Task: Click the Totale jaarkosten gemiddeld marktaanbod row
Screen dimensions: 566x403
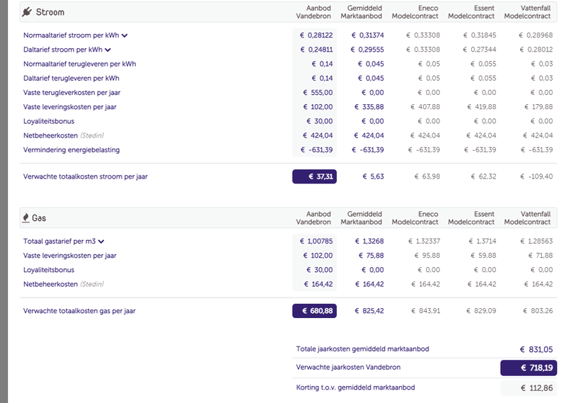Action: (x=362, y=348)
